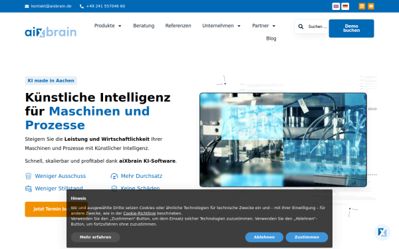This screenshot has width=399, height=249.
Task: Switch language with the UK flag
Action: 336,6
